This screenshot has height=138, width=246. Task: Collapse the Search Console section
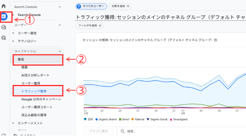(x=60, y=6)
